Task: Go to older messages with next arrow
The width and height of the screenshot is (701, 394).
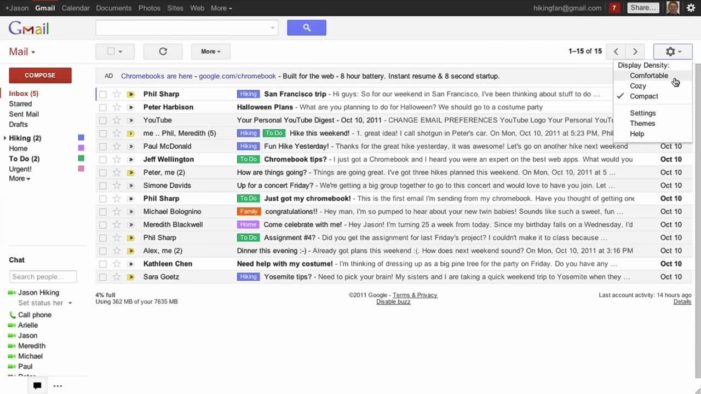Action: [x=635, y=51]
